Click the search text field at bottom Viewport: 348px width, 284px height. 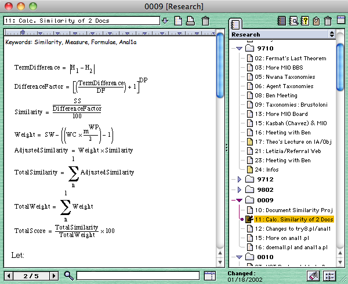(x=138, y=276)
